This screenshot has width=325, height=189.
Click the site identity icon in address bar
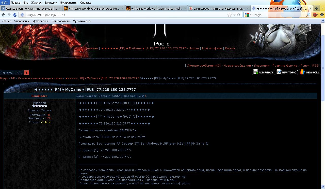(x=22, y=15)
